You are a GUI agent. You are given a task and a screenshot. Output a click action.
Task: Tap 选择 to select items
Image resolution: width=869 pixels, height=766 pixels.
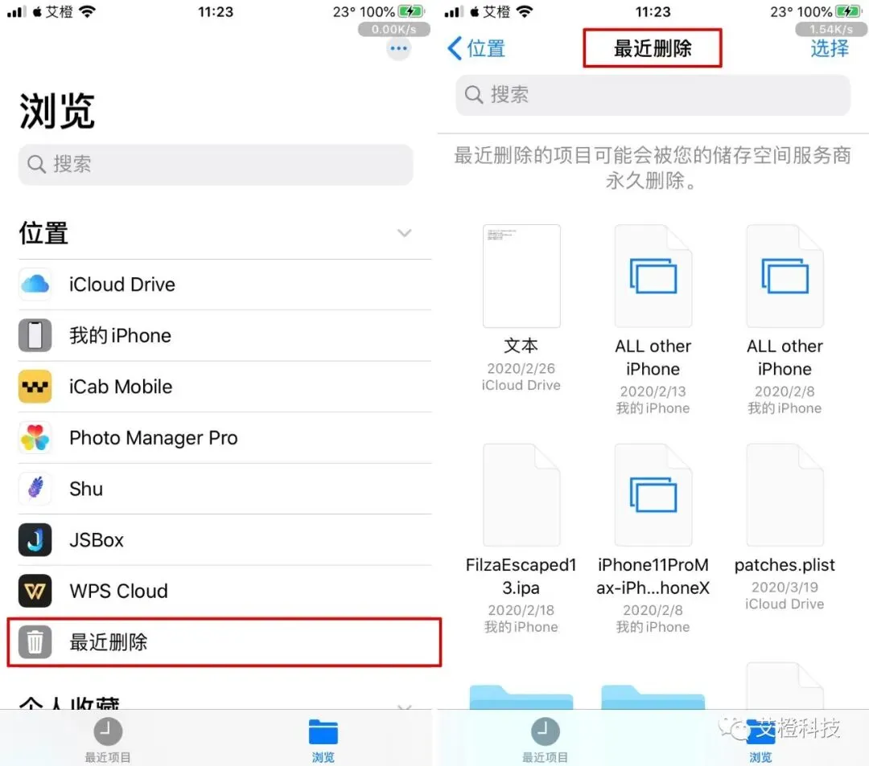(x=829, y=49)
